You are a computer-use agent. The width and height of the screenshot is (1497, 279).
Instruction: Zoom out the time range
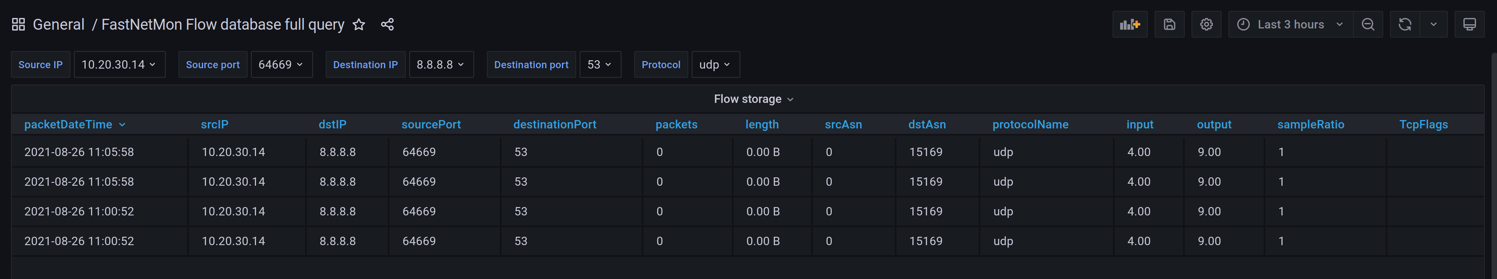coord(1368,24)
